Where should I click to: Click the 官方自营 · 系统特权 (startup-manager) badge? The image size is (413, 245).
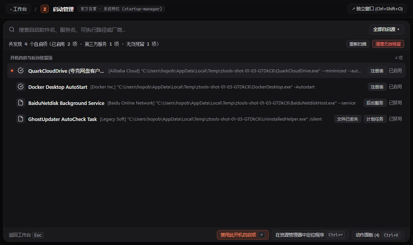click(121, 9)
